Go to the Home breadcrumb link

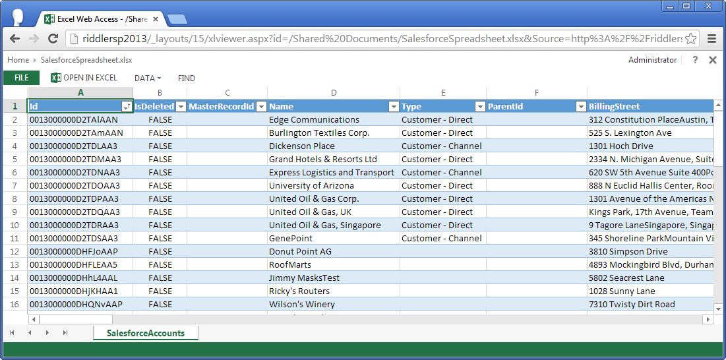pyautogui.click(x=18, y=60)
